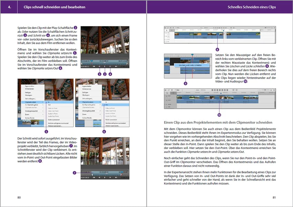Screen dimensions: 293x207
Task: Select Nächste verfügbare nummeriert in the right submenu
Action: click(x=116, y=123)
